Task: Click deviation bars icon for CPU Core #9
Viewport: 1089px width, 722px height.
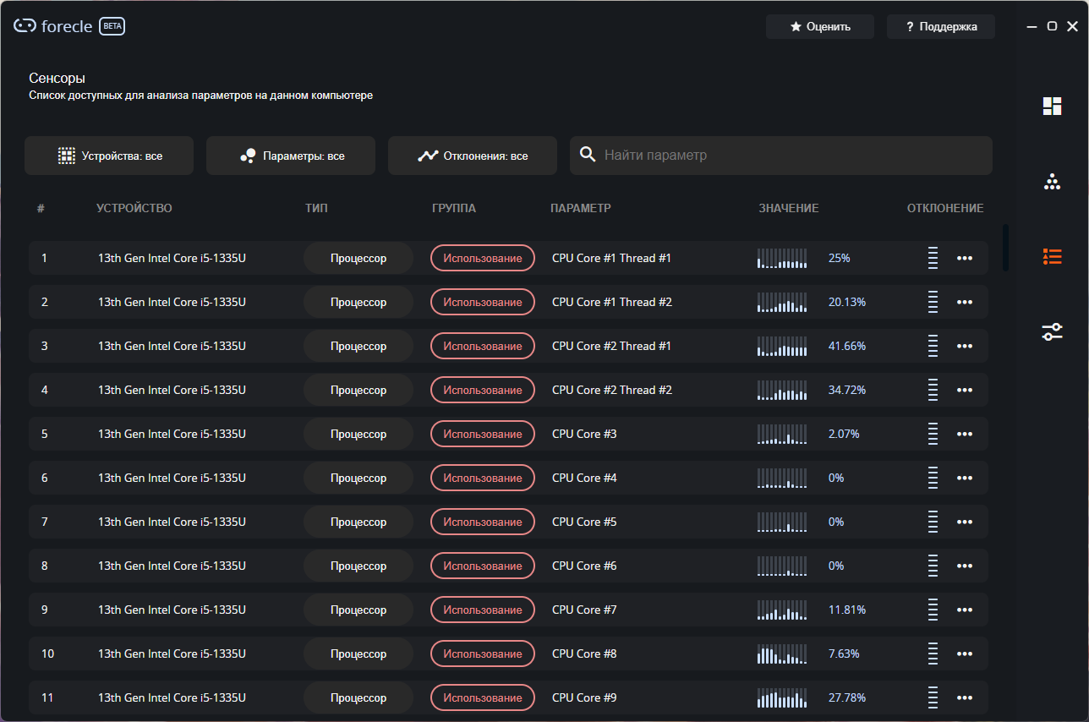Action: [933, 697]
